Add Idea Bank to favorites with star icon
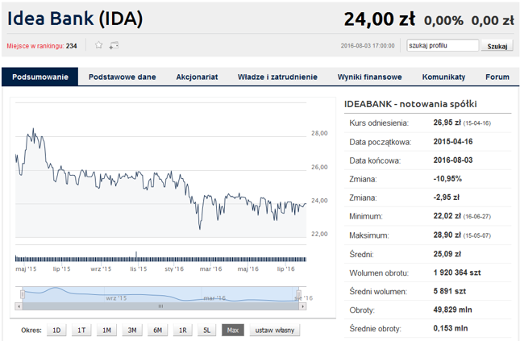The image size is (520, 341). [98, 45]
